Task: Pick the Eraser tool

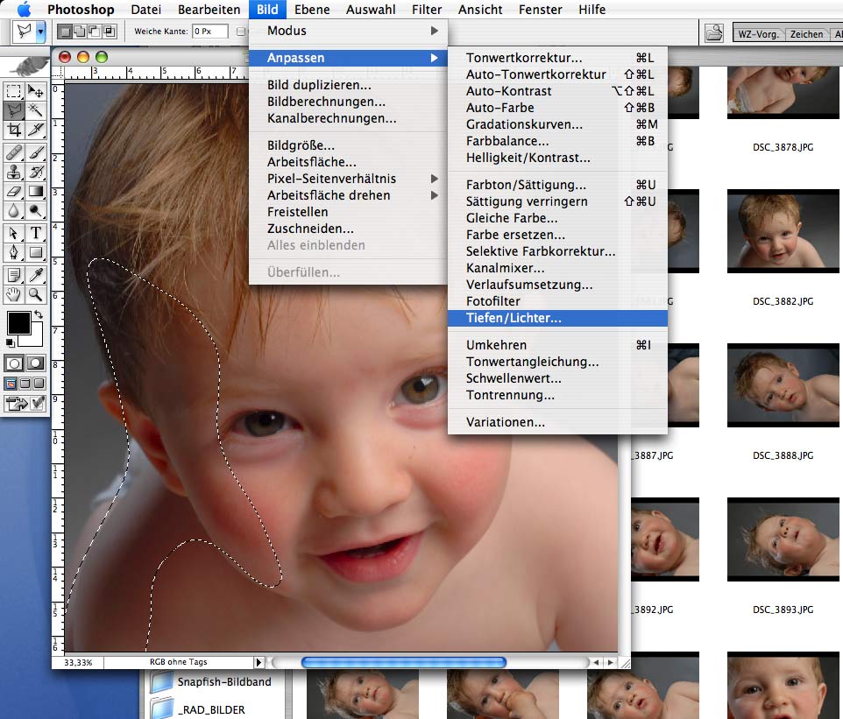Action: 14,191
